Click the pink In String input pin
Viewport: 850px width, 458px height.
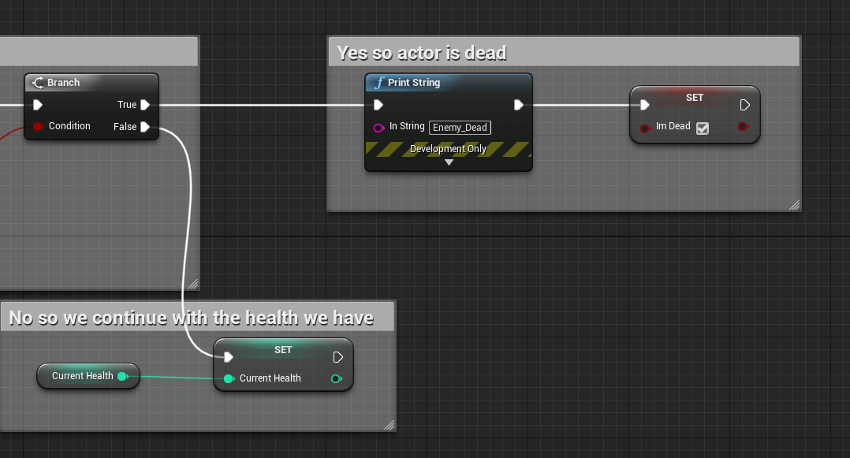[x=378, y=127]
